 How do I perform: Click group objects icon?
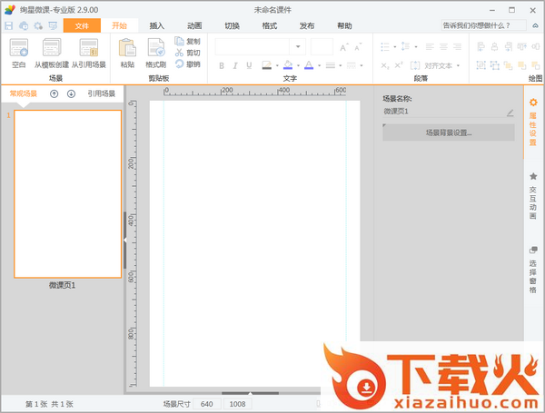click(481, 65)
